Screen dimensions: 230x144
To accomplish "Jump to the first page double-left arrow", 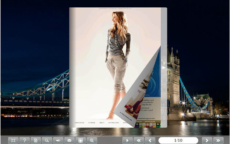I will click(x=139, y=140).
